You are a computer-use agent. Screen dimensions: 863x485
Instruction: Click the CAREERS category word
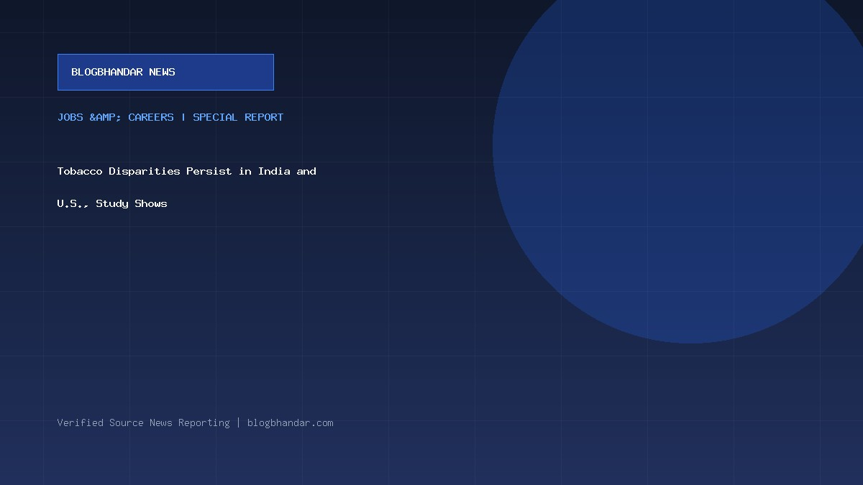pyautogui.click(x=151, y=117)
